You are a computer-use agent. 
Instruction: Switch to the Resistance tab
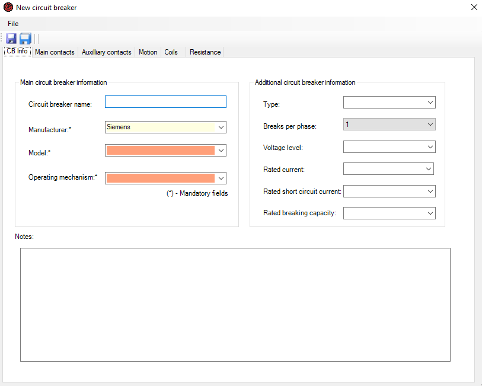tap(205, 52)
